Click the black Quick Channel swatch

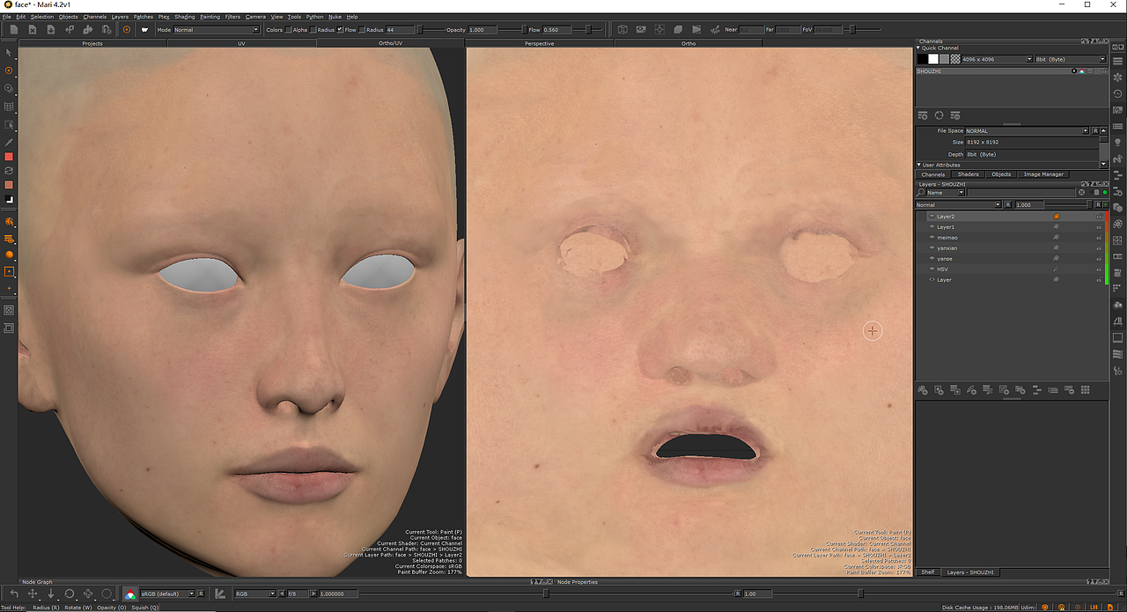[x=923, y=59]
